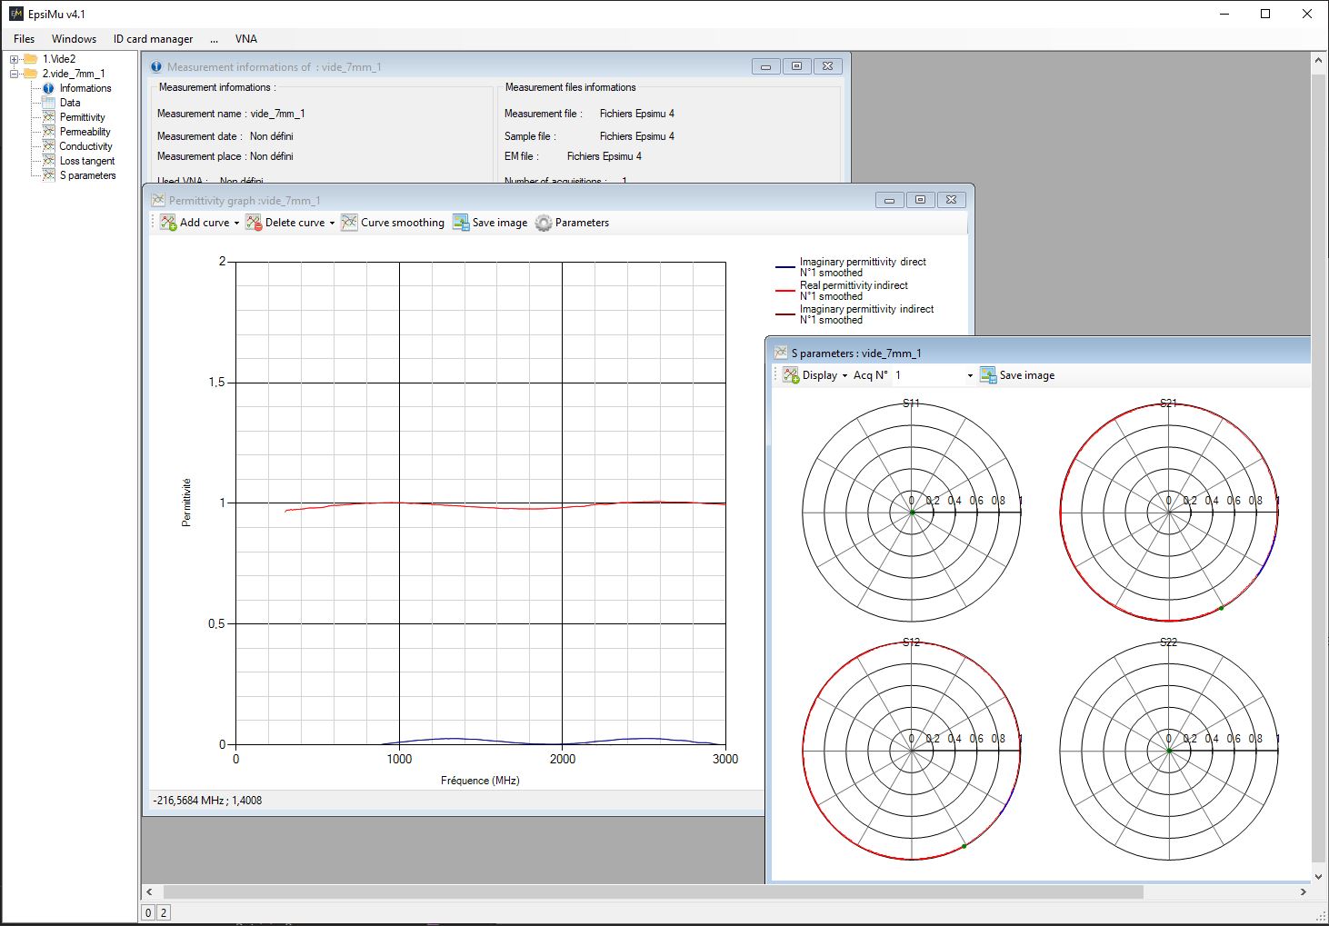The width and height of the screenshot is (1329, 926).
Task: Click the horizontal scrollbar right arrow
Action: click(x=1303, y=892)
